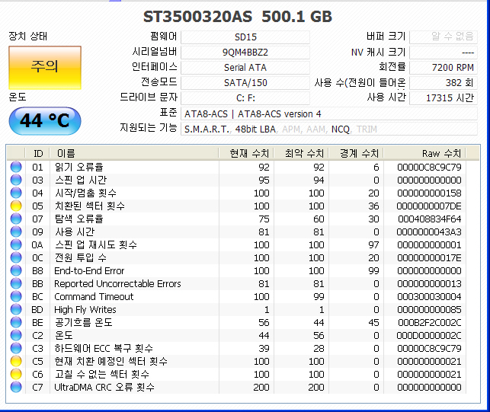This screenshot has width=490, height=412.
Task: Click the status orb for 전원 투입 수
Action: pyautogui.click(x=16, y=257)
